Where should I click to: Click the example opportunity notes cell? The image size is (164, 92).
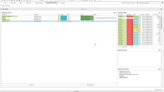(x=105, y=18)
